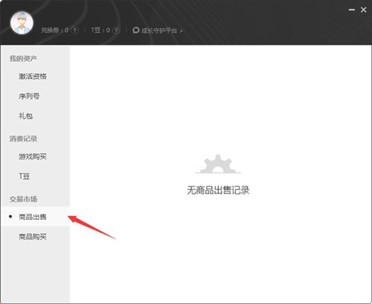Click the help icon next to 兑换券
The width and height of the screenshot is (372, 304).
coord(74,31)
